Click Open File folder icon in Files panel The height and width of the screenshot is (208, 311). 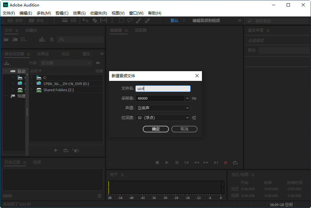[6, 39]
